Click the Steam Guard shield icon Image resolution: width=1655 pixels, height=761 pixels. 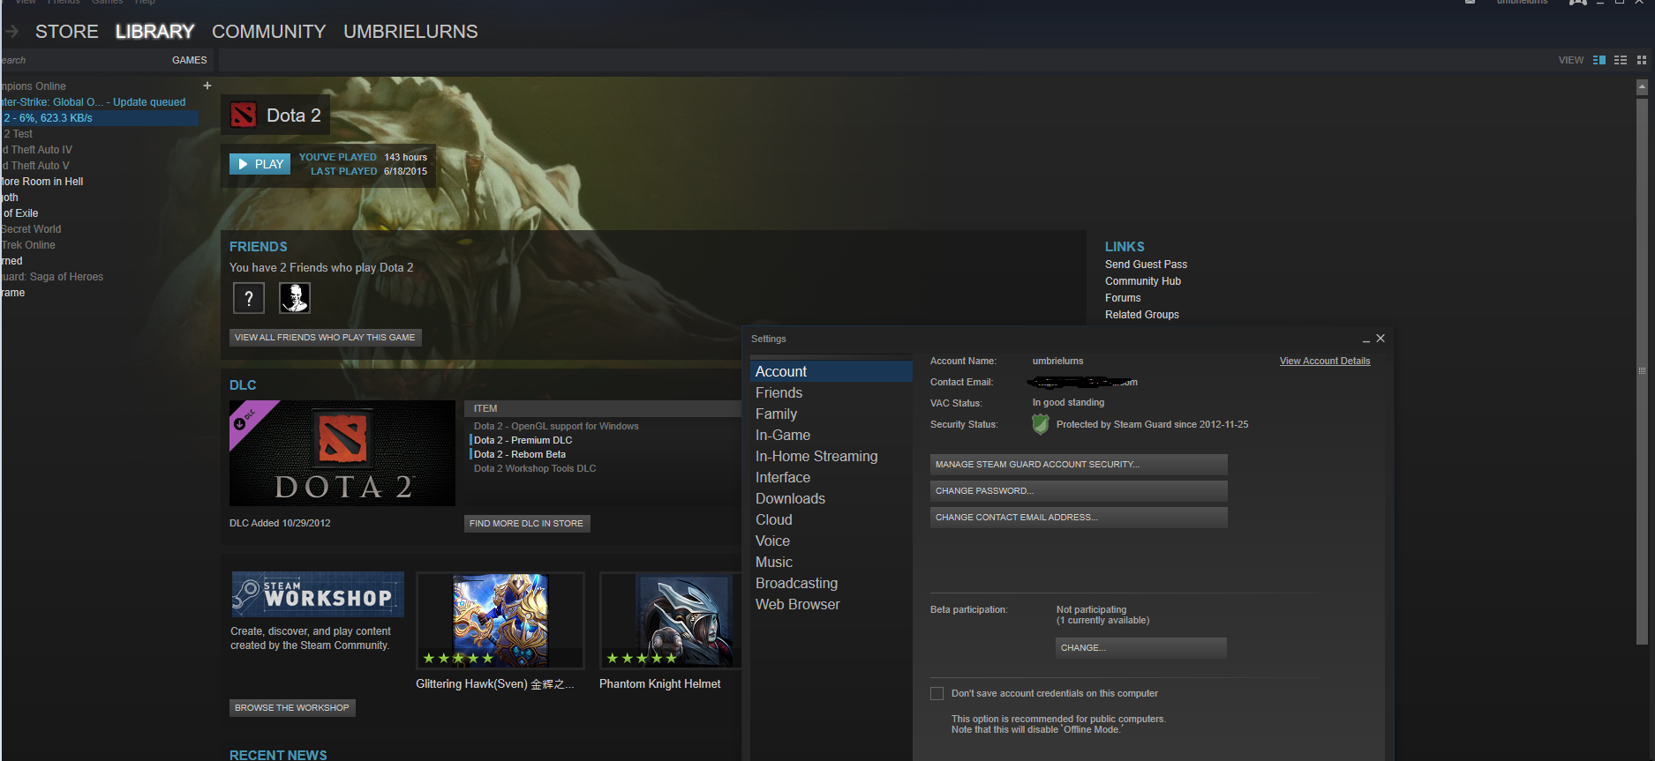coord(1041,424)
